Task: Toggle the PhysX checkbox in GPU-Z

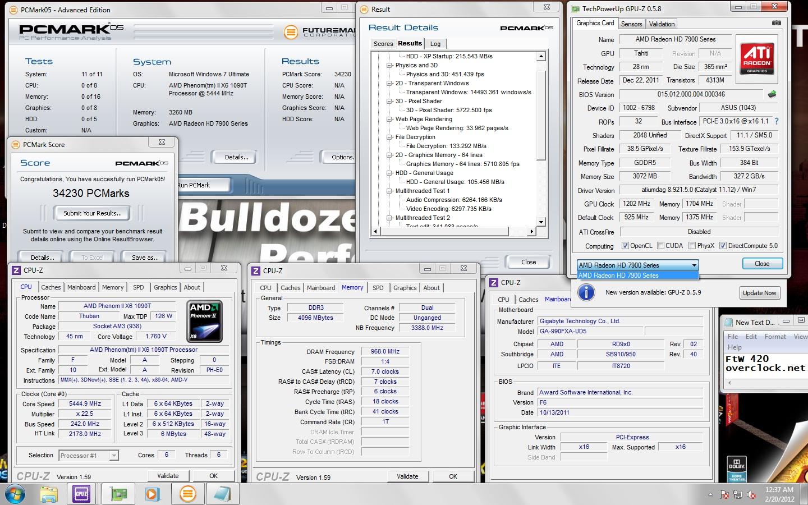Action: (692, 246)
